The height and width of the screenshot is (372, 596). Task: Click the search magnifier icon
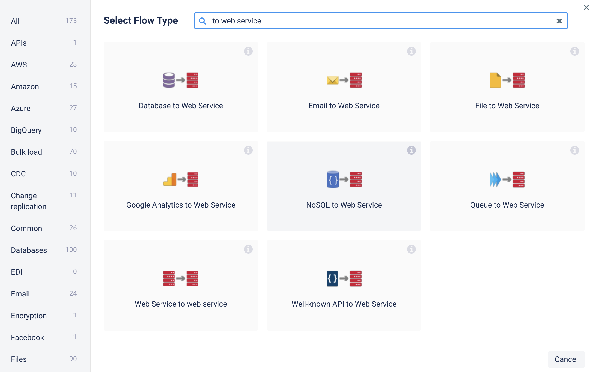[202, 21]
